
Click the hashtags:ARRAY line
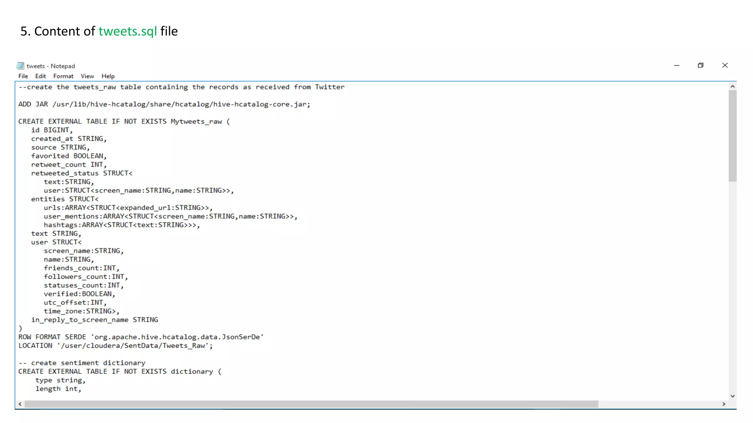point(122,225)
